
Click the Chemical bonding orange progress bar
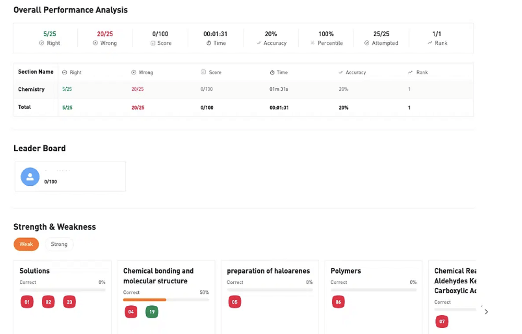point(145,300)
